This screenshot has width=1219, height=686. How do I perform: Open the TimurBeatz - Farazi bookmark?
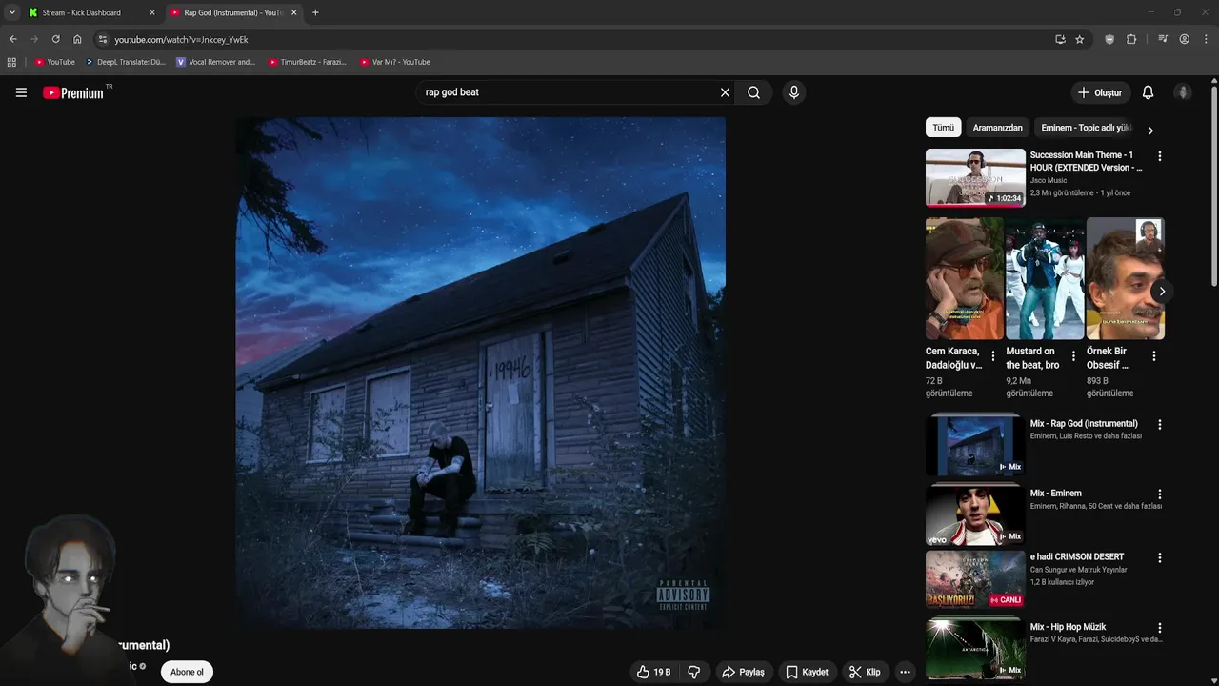(x=307, y=62)
